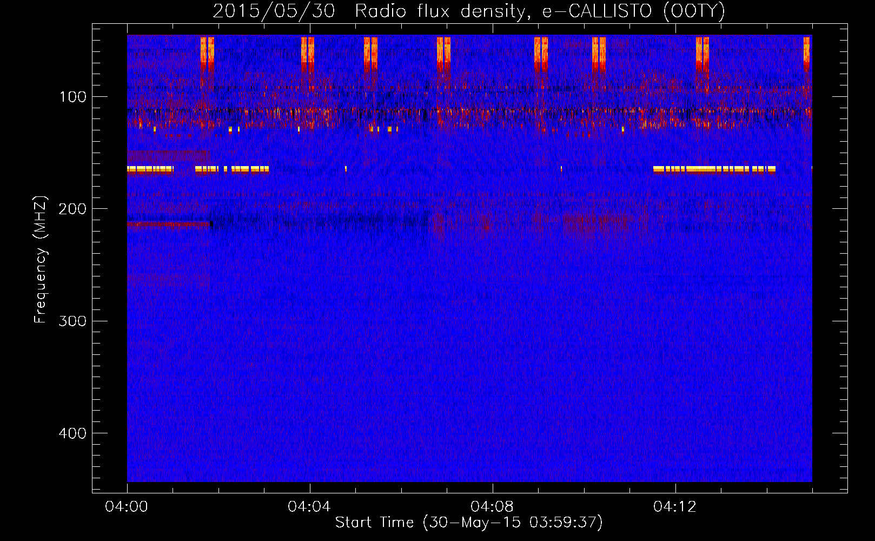Click the "Start Time (30-May-15 03:59:37)" label
This screenshot has width=875, height=541.
(x=469, y=523)
